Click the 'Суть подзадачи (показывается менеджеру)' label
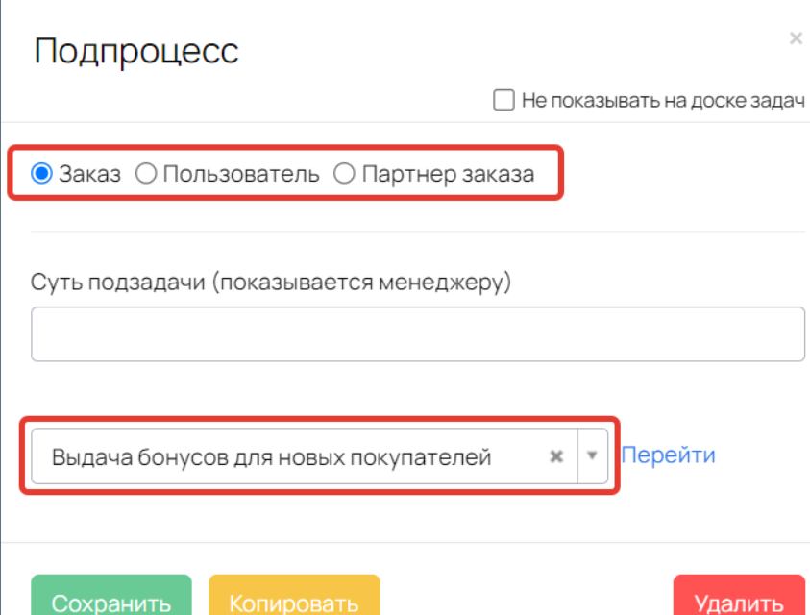Viewport: 810px width, 615px height. [x=271, y=283]
